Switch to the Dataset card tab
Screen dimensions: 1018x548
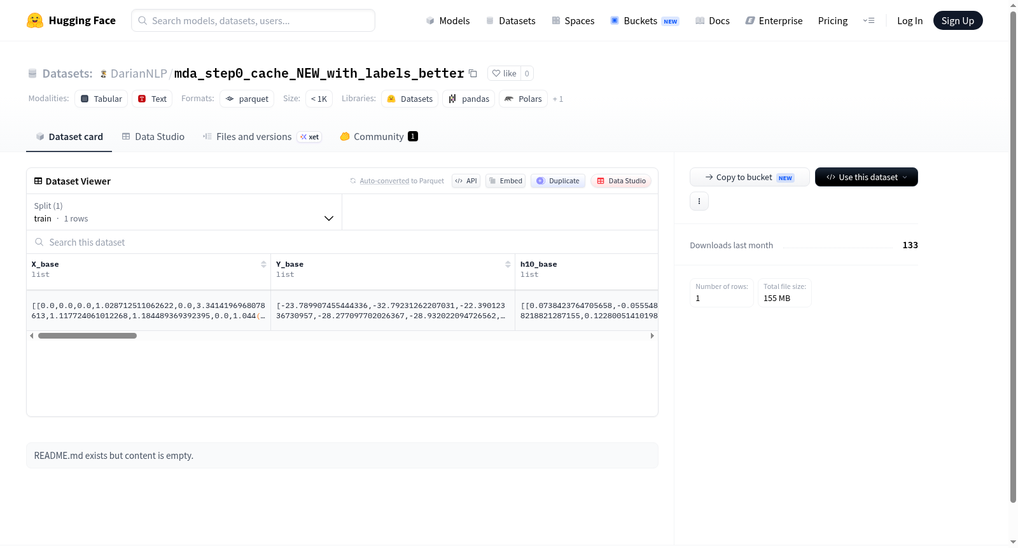click(x=69, y=136)
